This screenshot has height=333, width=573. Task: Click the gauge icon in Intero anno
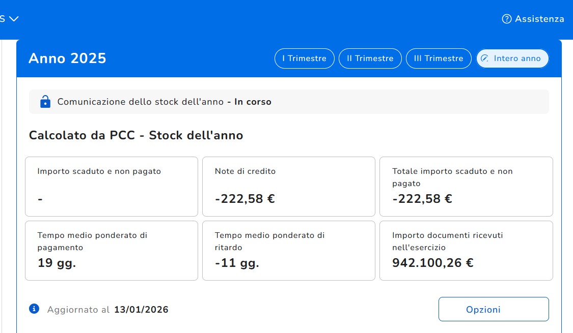tap(485, 58)
